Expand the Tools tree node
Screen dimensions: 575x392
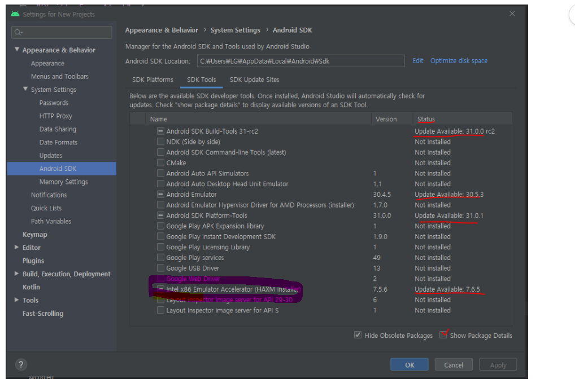(x=16, y=300)
